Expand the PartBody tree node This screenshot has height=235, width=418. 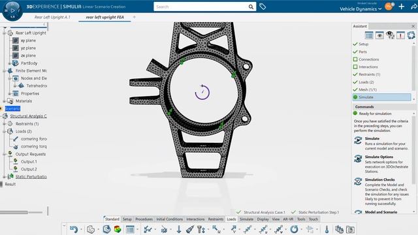point(10,63)
